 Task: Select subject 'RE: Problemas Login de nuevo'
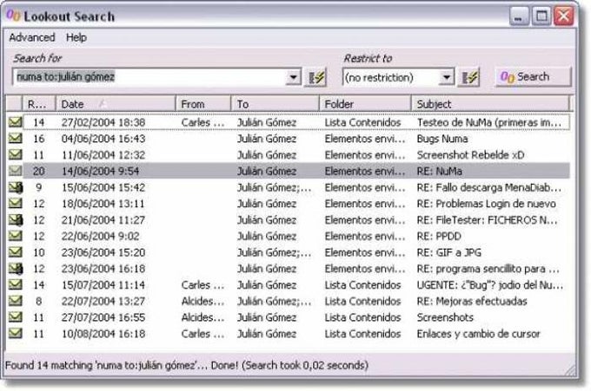[x=486, y=204]
